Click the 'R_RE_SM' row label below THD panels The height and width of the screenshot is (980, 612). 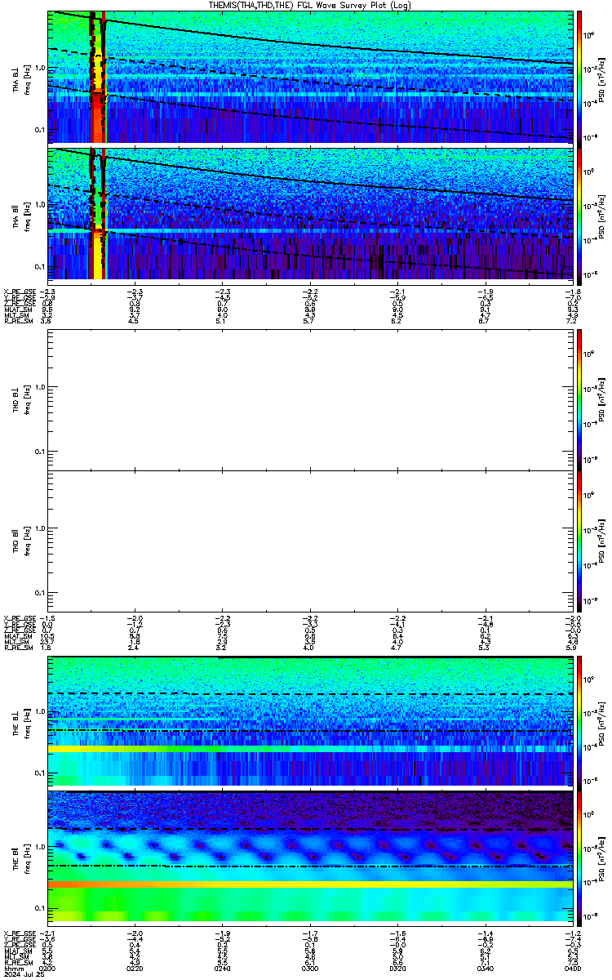(x=18, y=648)
